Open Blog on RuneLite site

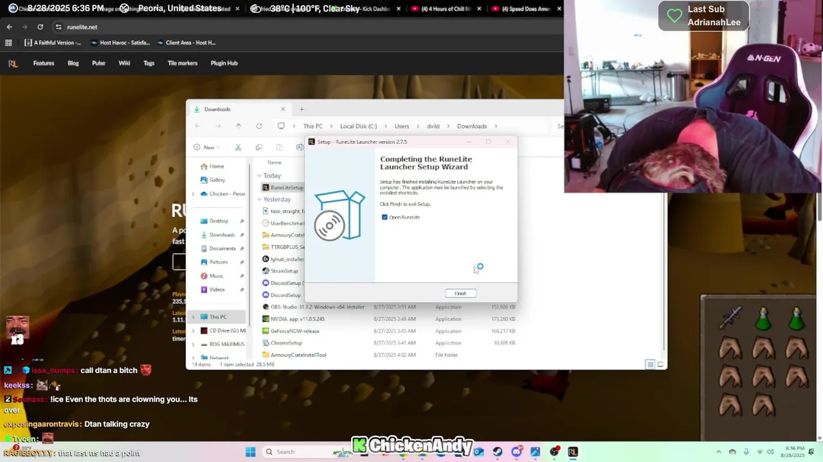[x=73, y=63]
